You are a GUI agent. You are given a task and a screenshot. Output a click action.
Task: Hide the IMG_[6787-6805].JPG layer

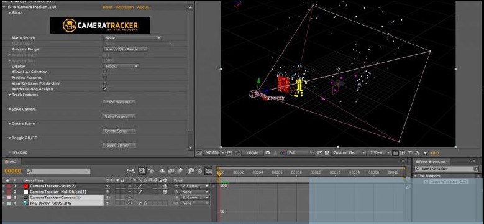click(107, 203)
